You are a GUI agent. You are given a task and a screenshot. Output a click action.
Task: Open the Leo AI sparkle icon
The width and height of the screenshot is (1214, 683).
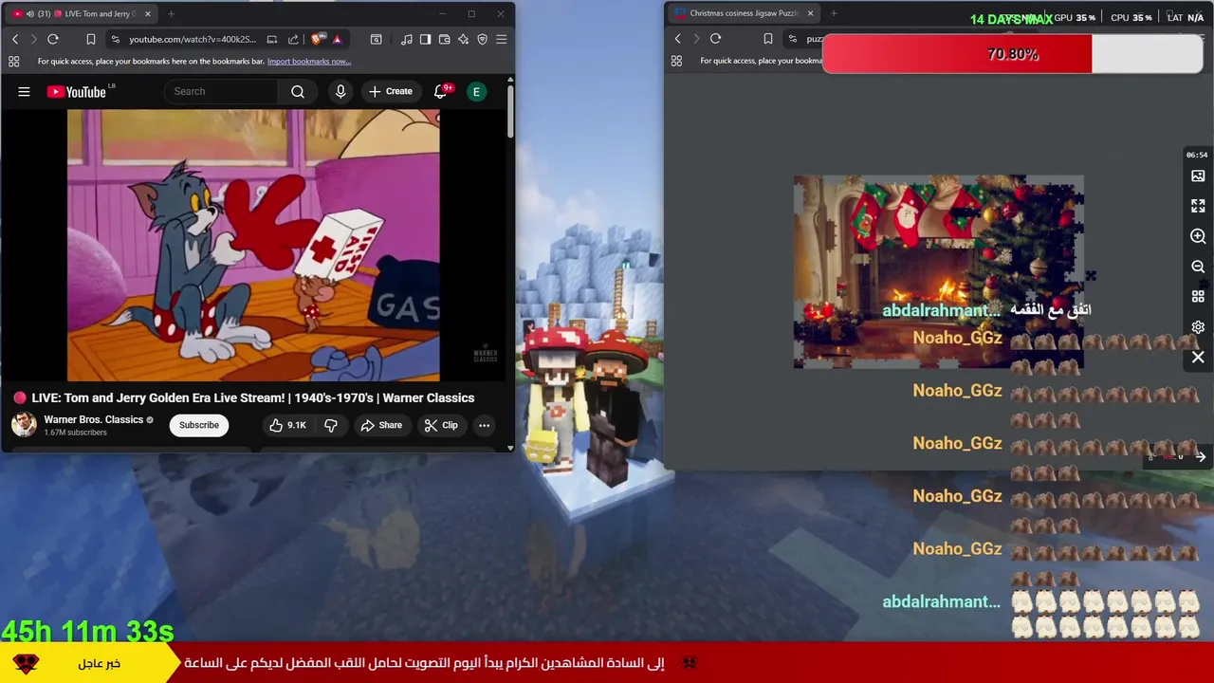[x=463, y=39]
